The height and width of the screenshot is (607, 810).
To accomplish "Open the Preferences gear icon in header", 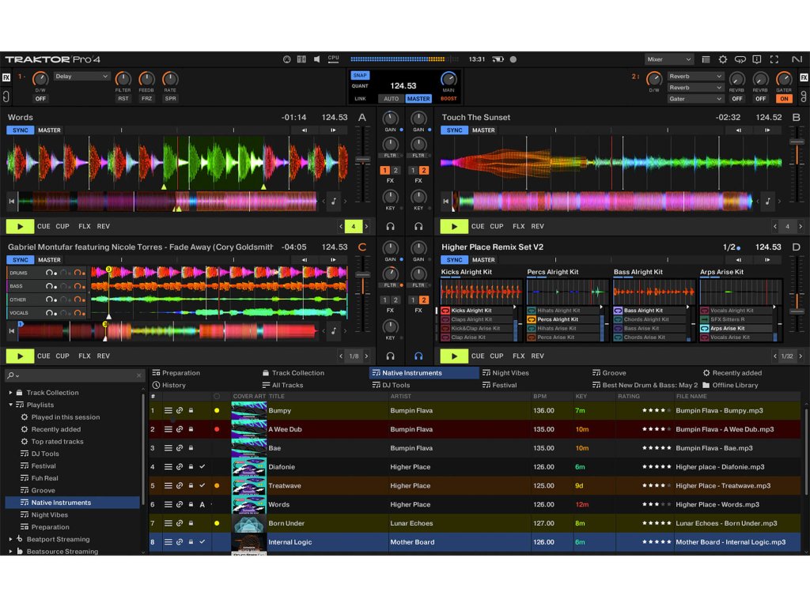I will click(x=723, y=59).
